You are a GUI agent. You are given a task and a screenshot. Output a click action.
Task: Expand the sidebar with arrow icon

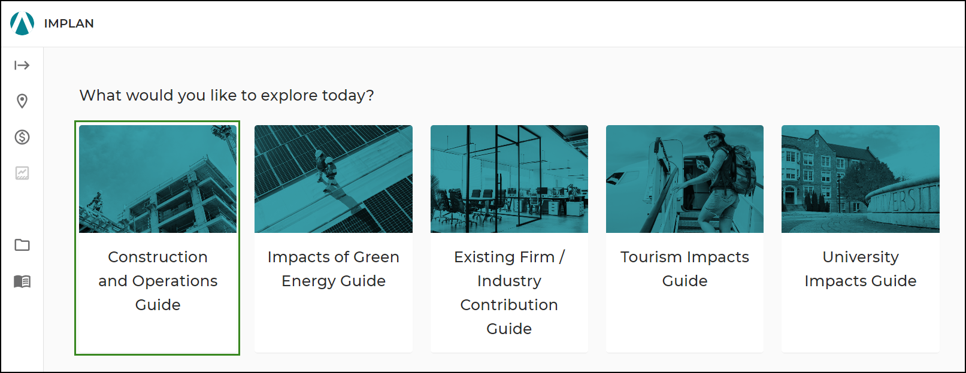22,65
